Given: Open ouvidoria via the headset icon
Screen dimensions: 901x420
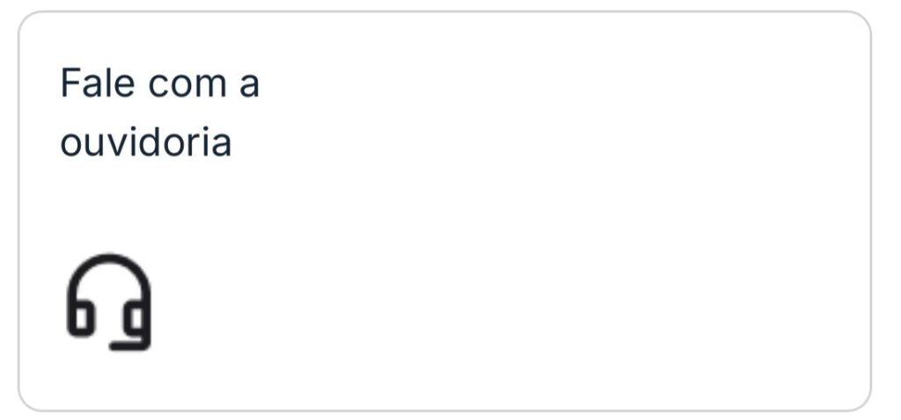Looking at the screenshot, I should [x=108, y=301].
